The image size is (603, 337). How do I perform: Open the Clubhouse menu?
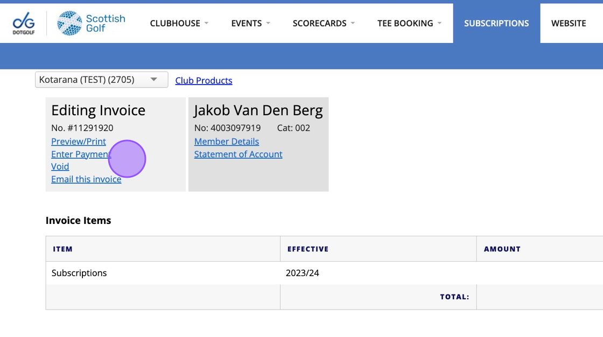click(x=179, y=23)
